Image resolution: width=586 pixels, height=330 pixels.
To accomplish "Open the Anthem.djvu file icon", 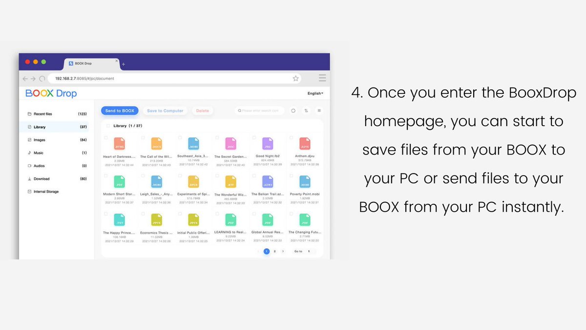I will click(x=305, y=144).
